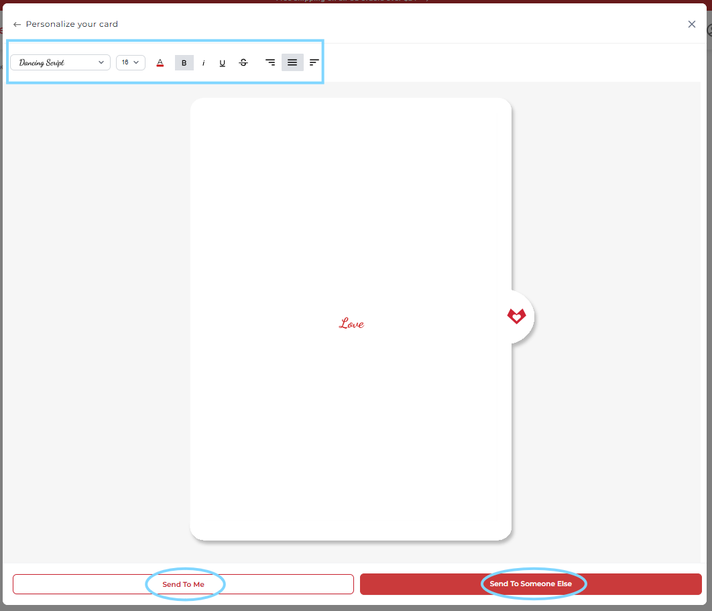Click the back arrow beside Personalize your card
Screen dimensions: 712x611
tap(17, 24)
